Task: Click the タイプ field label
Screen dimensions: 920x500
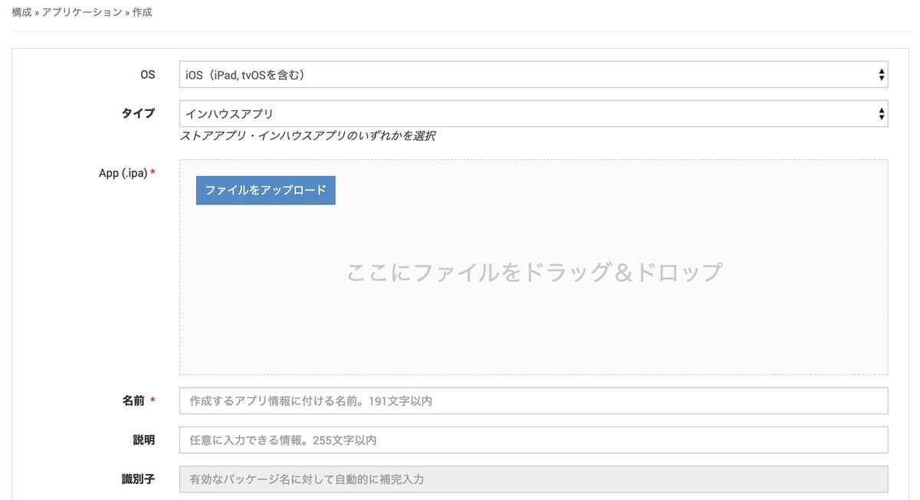Action: (138, 113)
